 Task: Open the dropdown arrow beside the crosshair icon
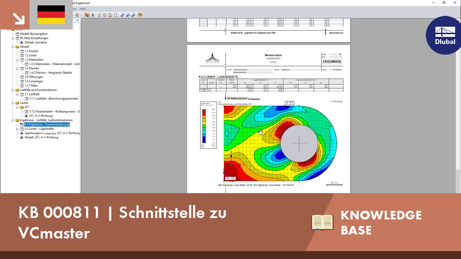click(x=81, y=15)
